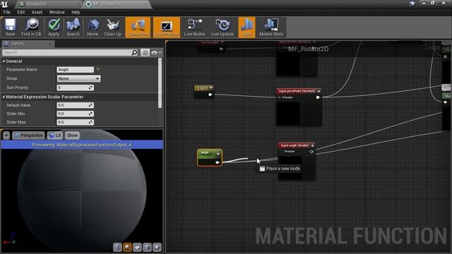
Task: Toggle Live Nodes in the toolbar
Action: [x=195, y=27]
